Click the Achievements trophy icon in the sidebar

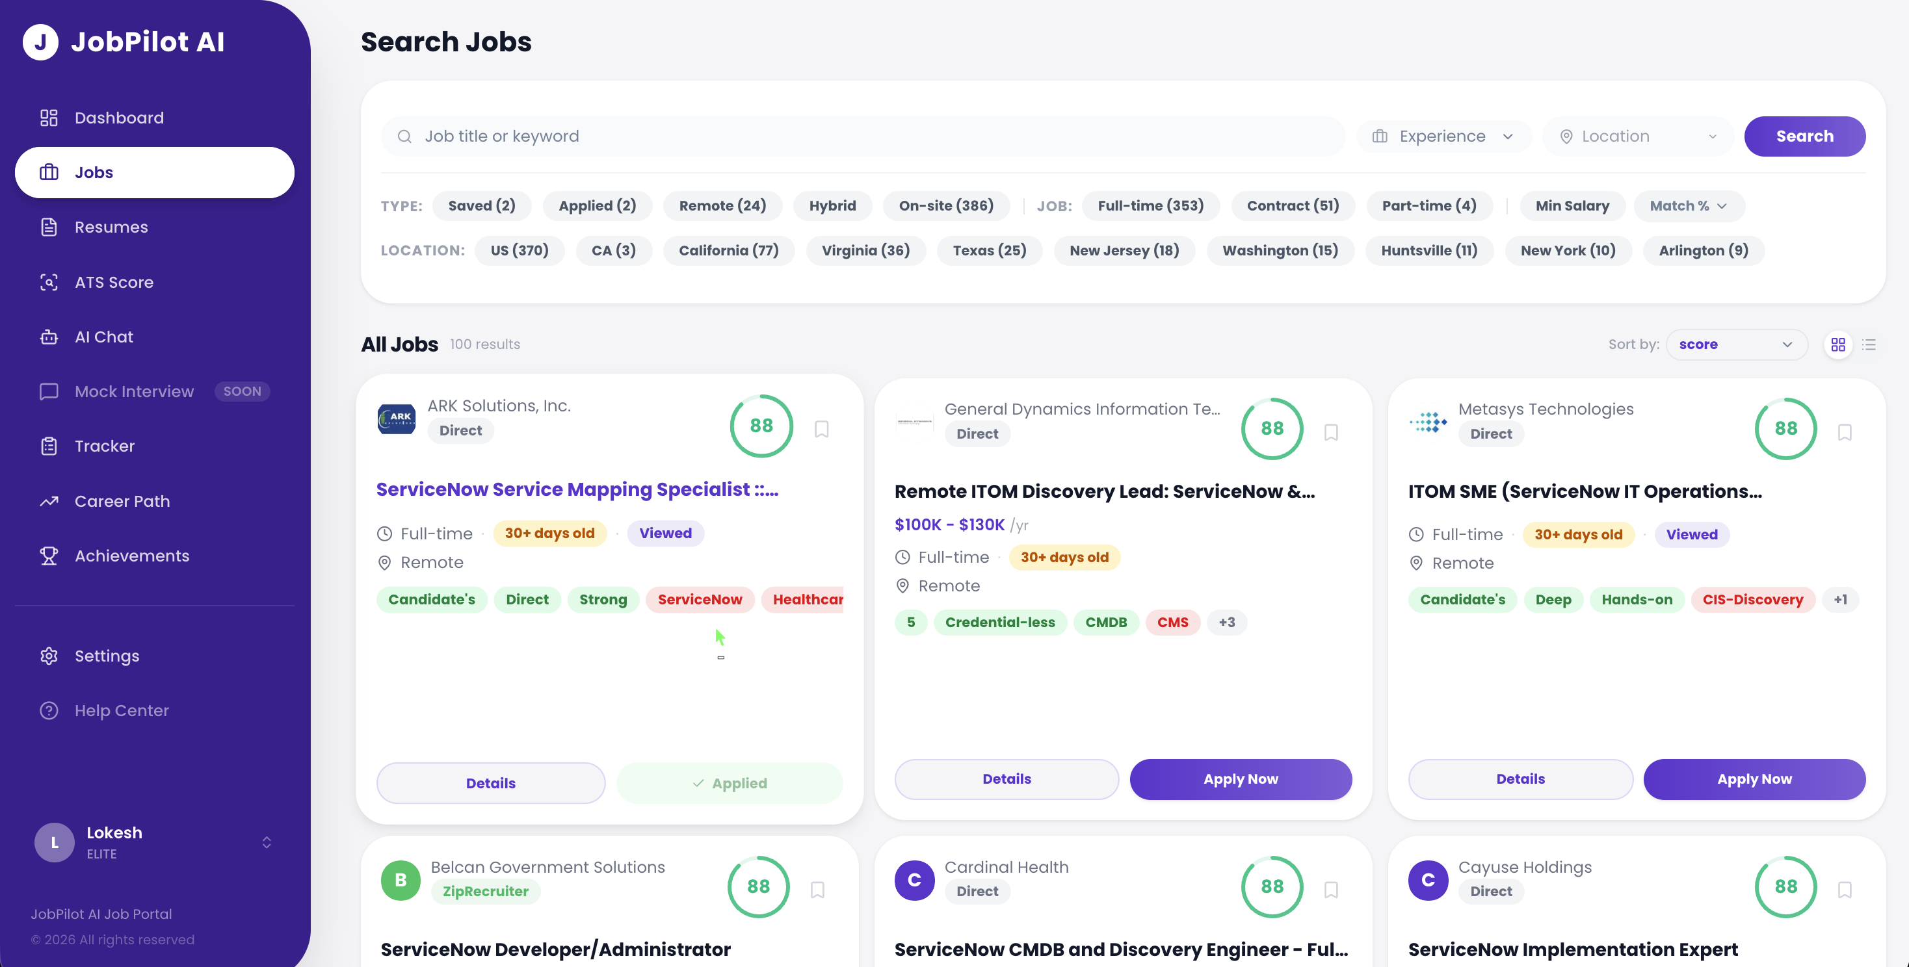(49, 556)
